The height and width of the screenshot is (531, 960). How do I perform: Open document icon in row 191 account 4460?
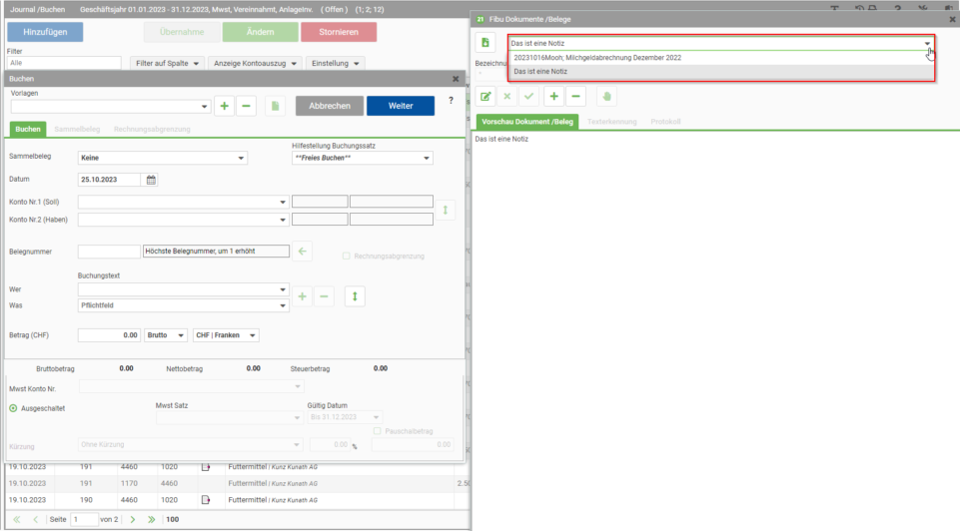[x=206, y=467]
